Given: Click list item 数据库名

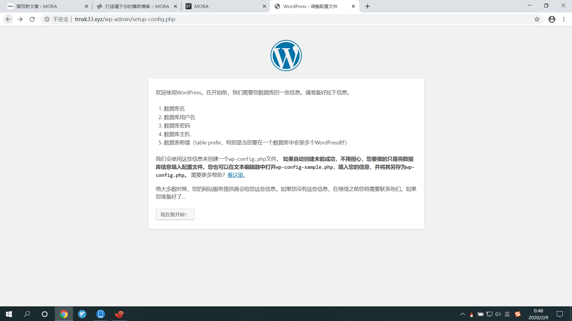Looking at the screenshot, I should pos(174,109).
